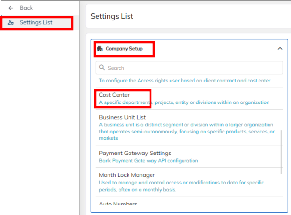Open the Cost Center setting

click(x=114, y=95)
